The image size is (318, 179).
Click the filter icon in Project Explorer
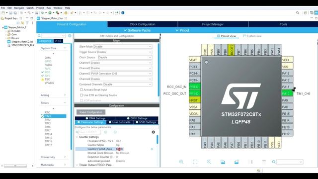tap(27, 23)
